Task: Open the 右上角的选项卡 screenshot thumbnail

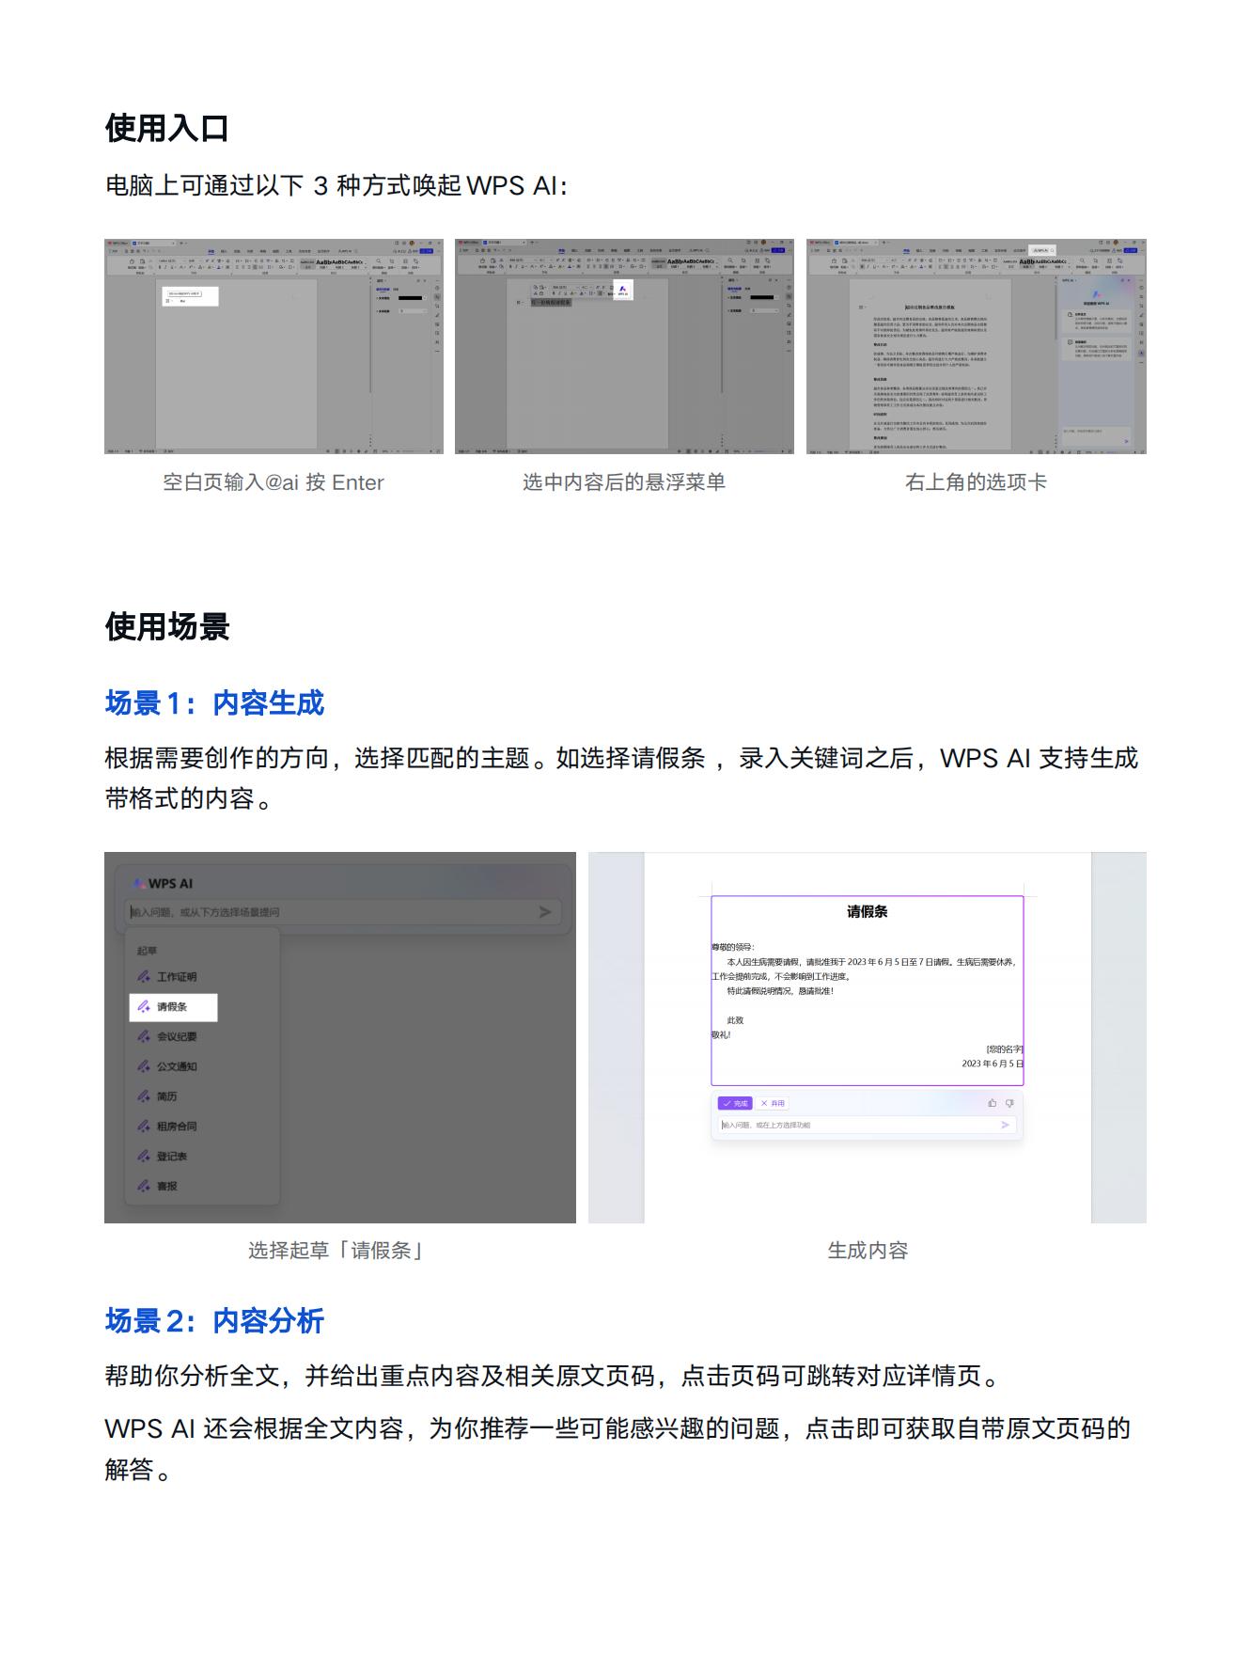Action: pyautogui.click(x=977, y=346)
